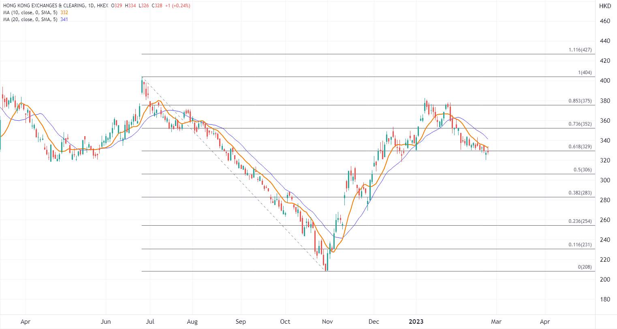This screenshot has height=329, width=617.
Task: Click the 0.618(329) Fibonacci level label
Action: click(x=581, y=147)
